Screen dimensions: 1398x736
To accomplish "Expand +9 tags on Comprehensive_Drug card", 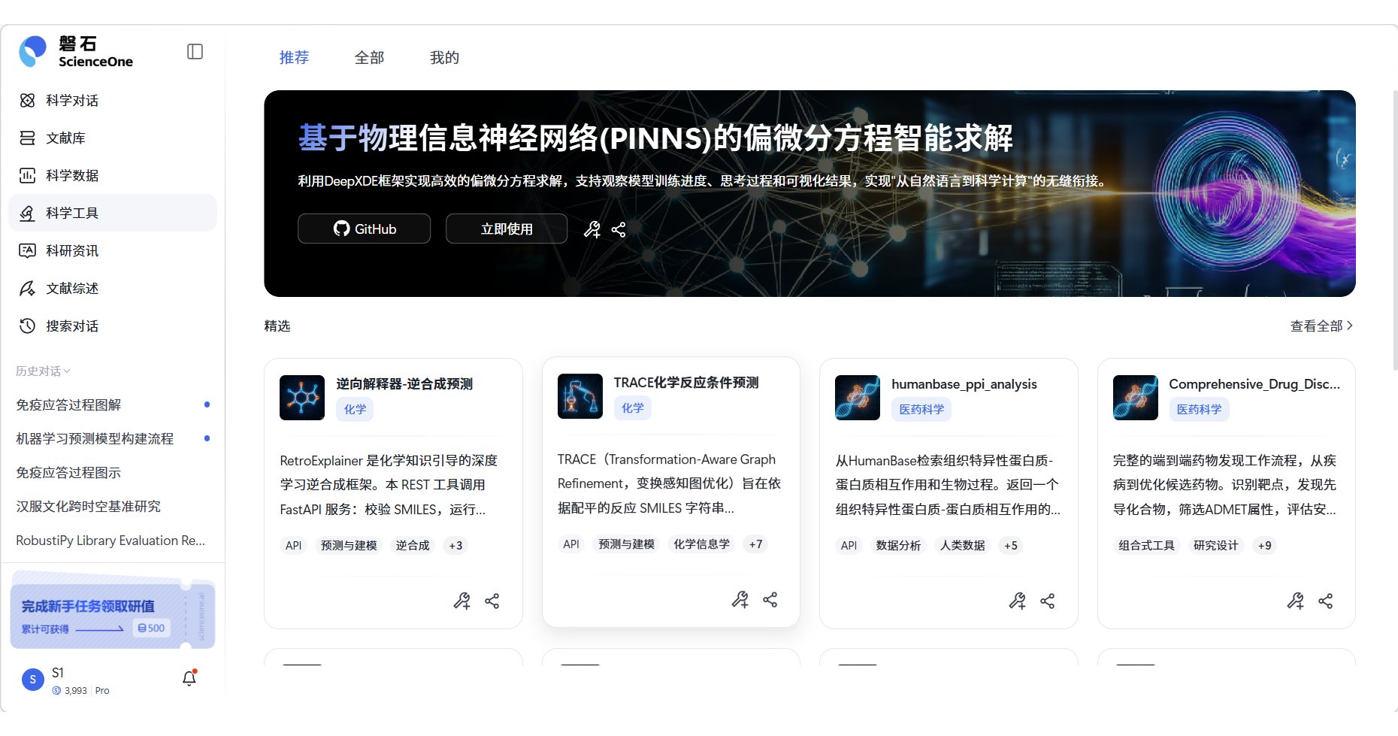I will 1265,545.
